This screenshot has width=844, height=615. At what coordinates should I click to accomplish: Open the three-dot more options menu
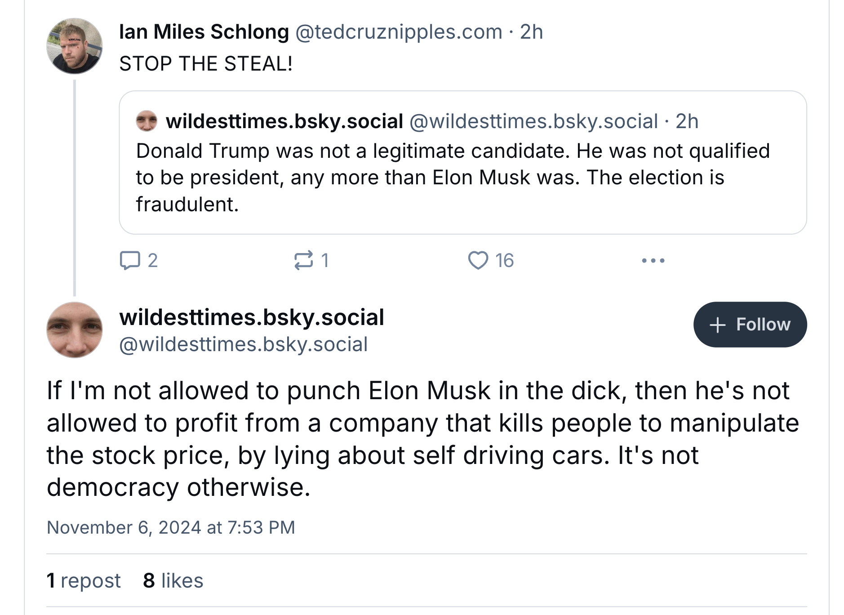click(x=653, y=260)
